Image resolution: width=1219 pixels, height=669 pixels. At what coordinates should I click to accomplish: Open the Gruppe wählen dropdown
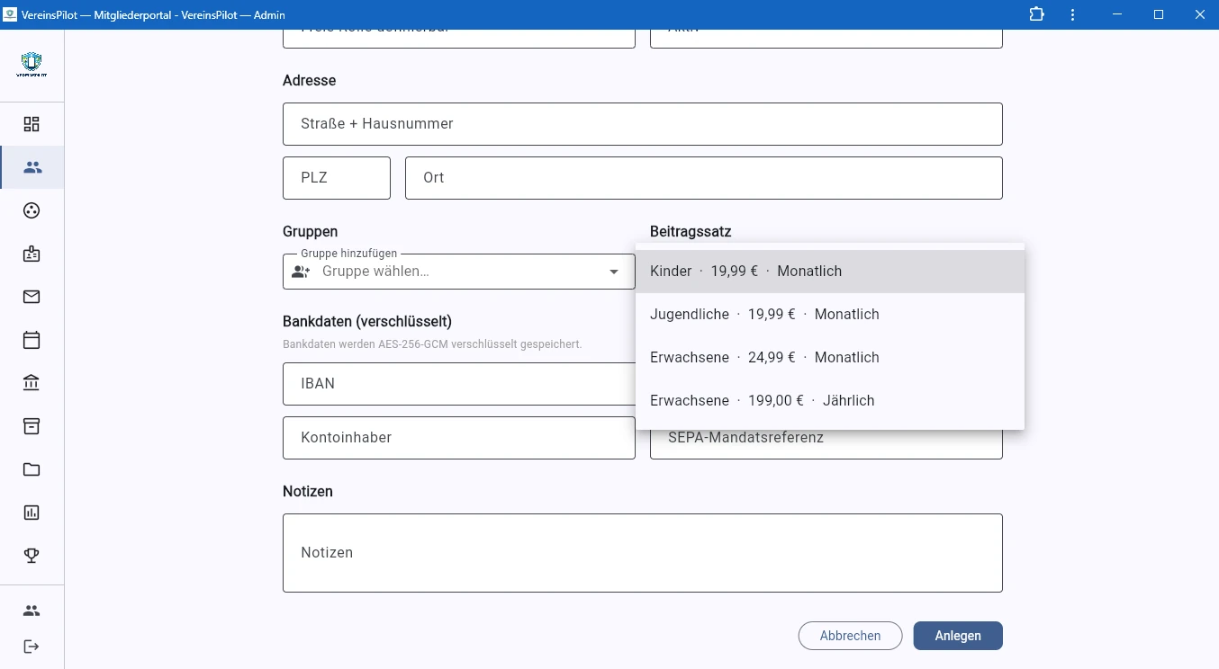(458, 271)
